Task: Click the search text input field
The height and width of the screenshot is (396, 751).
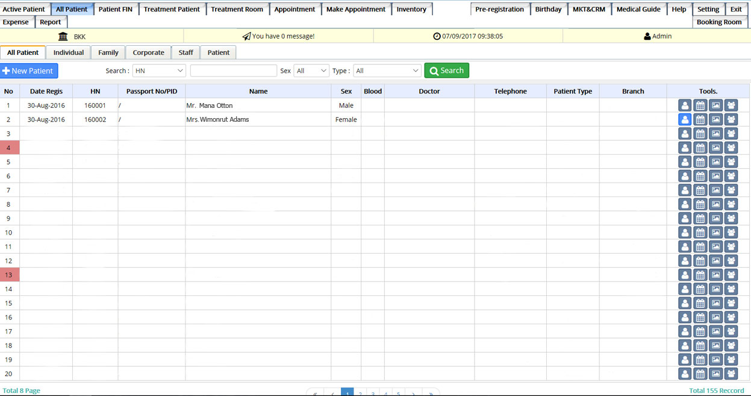Action: 233,71
